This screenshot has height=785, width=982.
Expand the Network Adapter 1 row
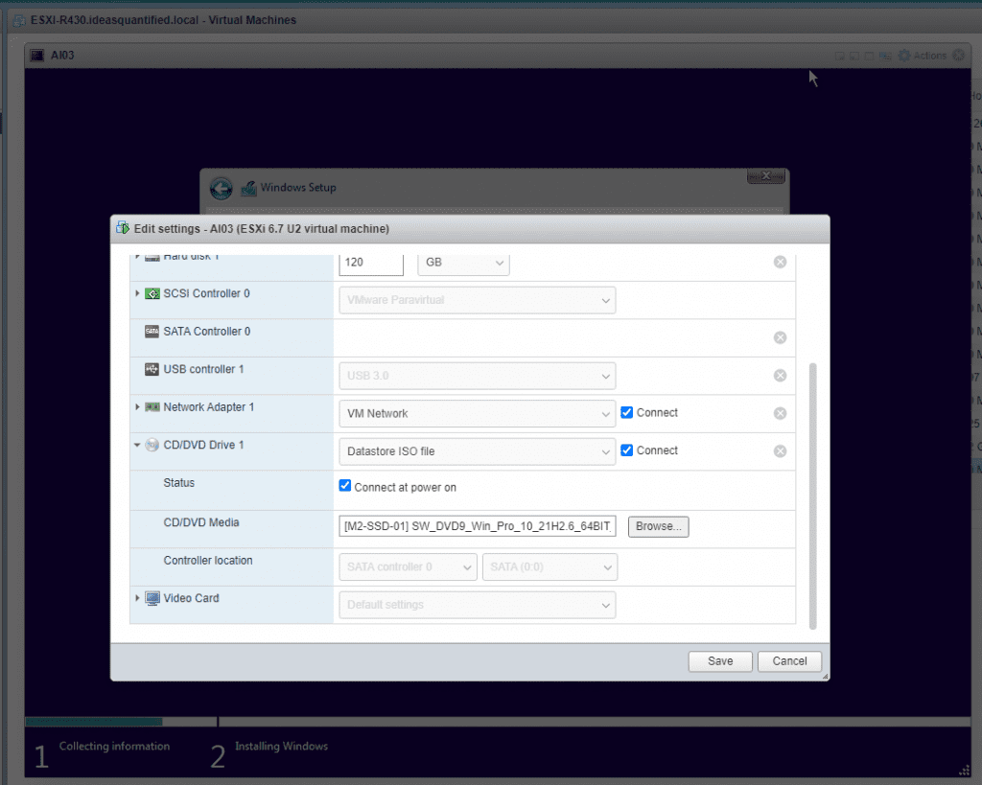point(137,407)
